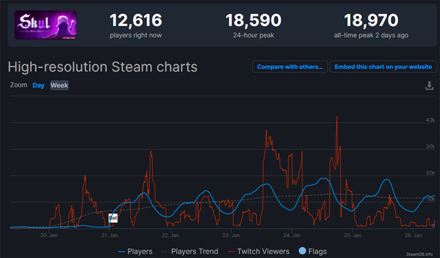The height and width of the screenshot is (258, 440).
Task: Click the High-resolution Steam charts heading
Action: tap(103, 66)
